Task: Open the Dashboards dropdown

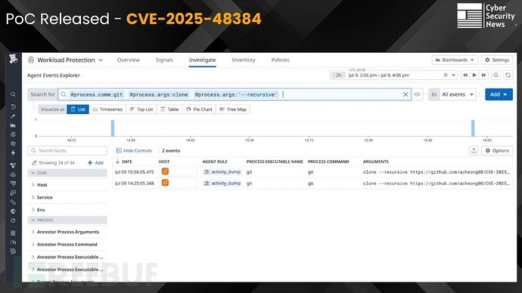Action: pyautogui.click(x=455, y=60)
